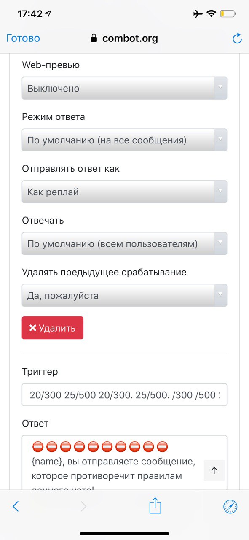Tap the battery status icon
This screenshot has width=249, height=540.
click(228, 14)
